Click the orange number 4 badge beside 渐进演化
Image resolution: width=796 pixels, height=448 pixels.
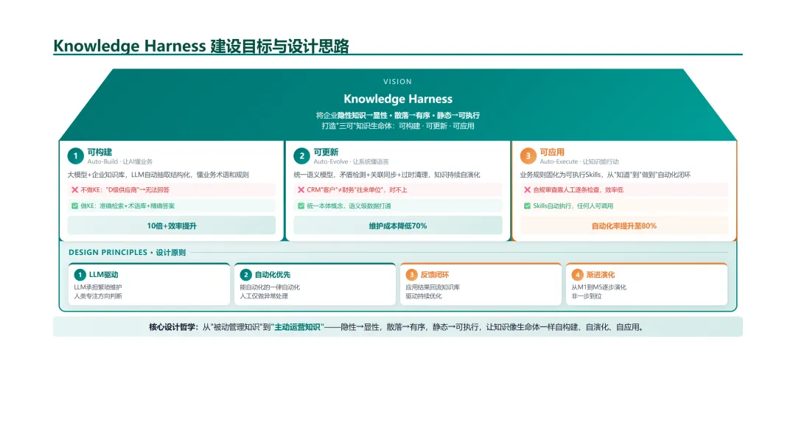(577, 275)
